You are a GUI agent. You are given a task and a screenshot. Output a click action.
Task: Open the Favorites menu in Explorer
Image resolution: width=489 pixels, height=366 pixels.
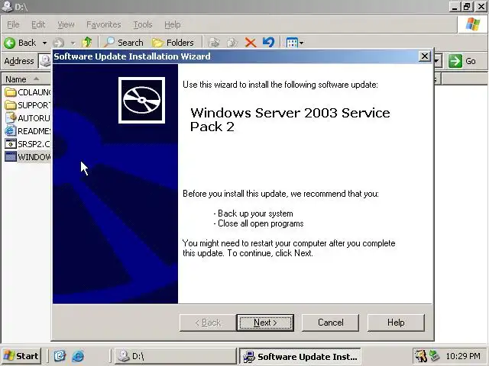104,24
